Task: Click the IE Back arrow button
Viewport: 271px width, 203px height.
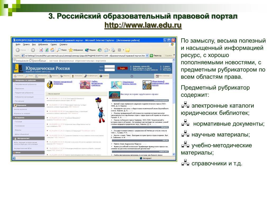Action: tap(18, 50)
